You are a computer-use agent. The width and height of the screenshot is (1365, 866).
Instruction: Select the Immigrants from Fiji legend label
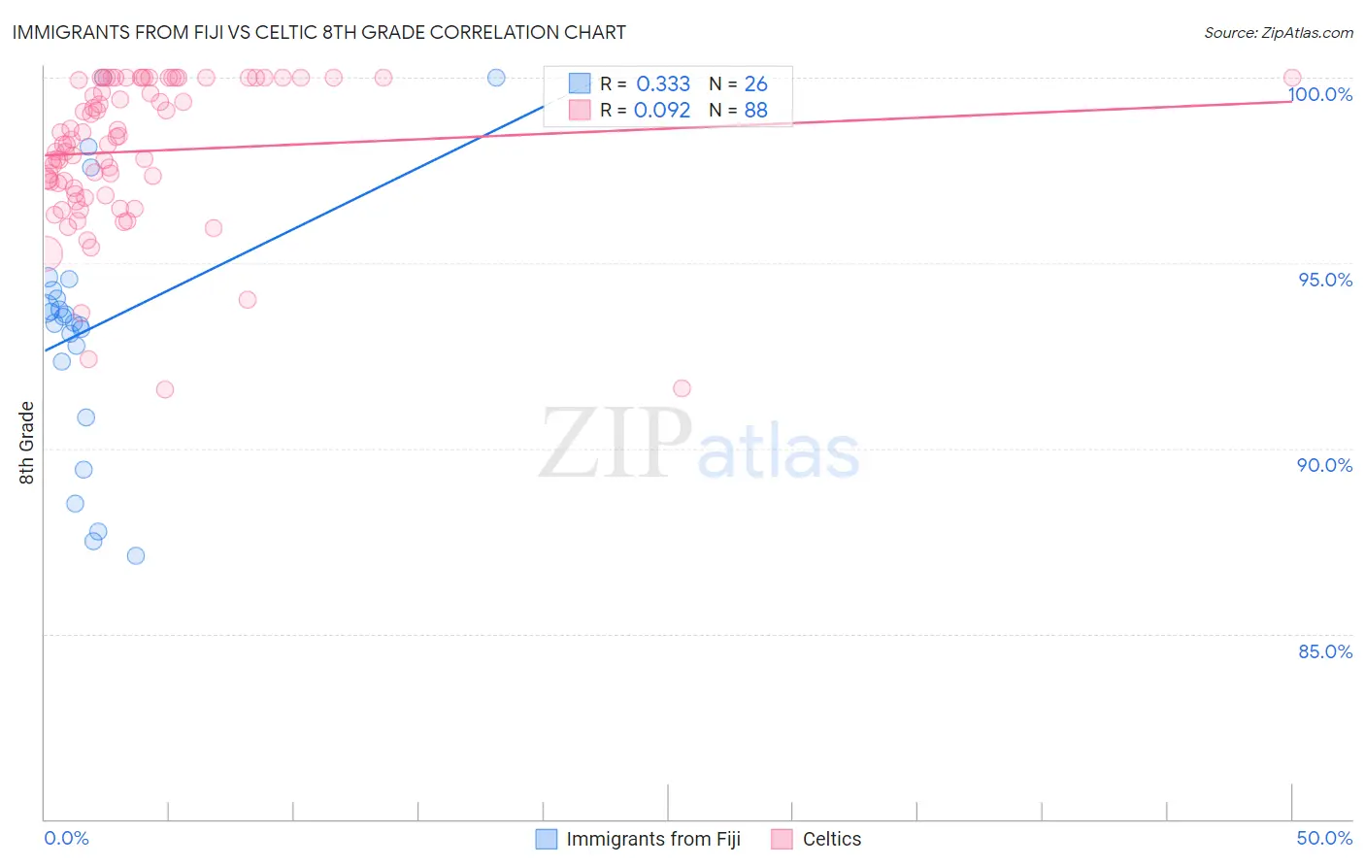click(653, 839)
